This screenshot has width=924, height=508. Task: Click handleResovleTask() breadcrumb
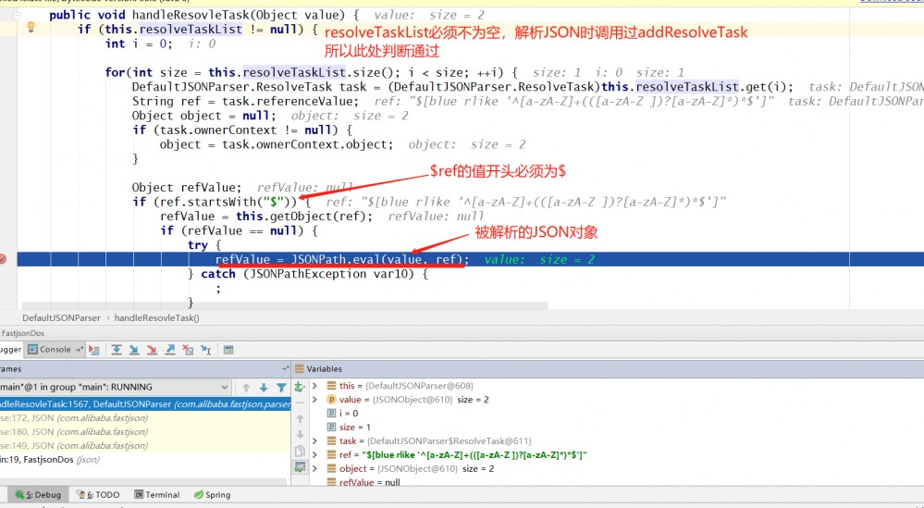pyautogui.click(x=156, y=317)
